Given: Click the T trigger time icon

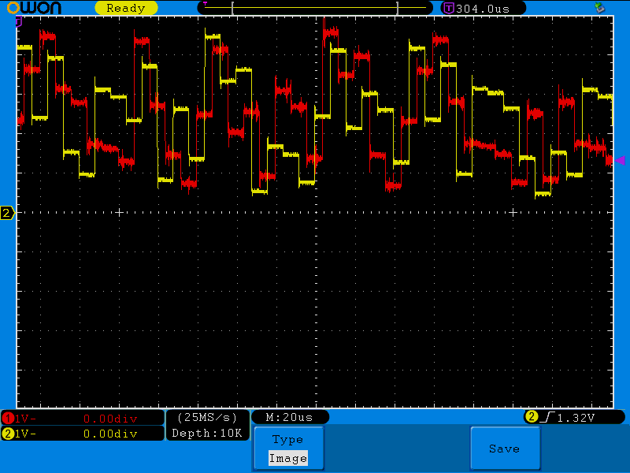Looking at the screenshot, I should pyautogui.click(x=447, y=7).
